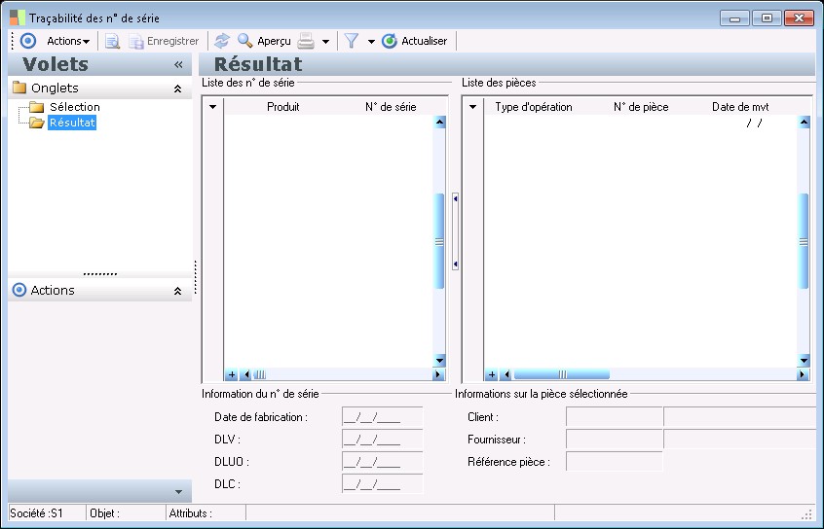Image resolution: width=824 pixels, height=529 pixels.
Task: Click the funnel filter icon
Action: point(351,41)
